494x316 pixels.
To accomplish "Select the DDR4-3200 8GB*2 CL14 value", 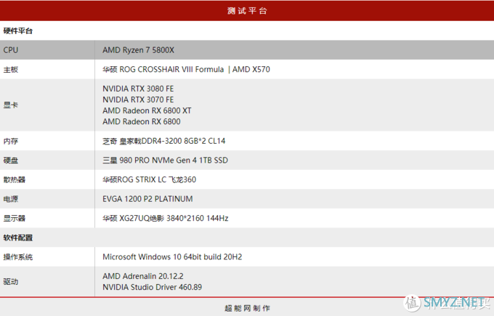I will 164,141.
